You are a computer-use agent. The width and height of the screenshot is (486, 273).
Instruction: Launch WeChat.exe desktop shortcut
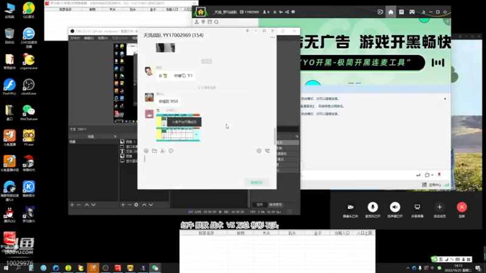pyautogui.click(x=29, y=112)
